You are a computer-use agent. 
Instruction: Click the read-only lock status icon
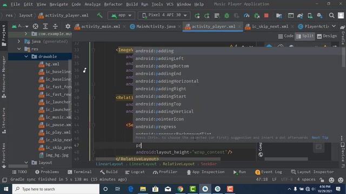(322, 179)
